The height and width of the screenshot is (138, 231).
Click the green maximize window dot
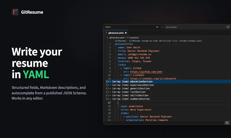[x=110, y=27]
